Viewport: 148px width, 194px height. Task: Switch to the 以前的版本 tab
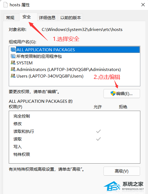(71, 18)
